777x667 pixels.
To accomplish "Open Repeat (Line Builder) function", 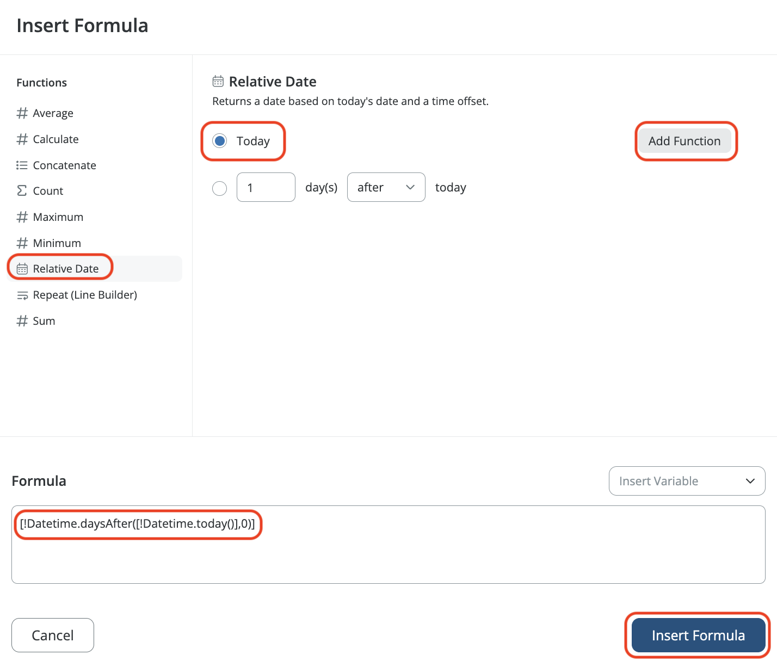I will (95, 295).
